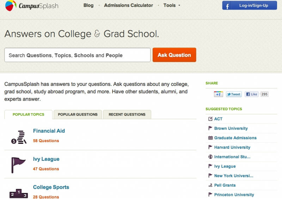Click the calendar icon beside Graduate Admissions
The height and width of the screenshot is (199, 282).
[x=210, y=138]
